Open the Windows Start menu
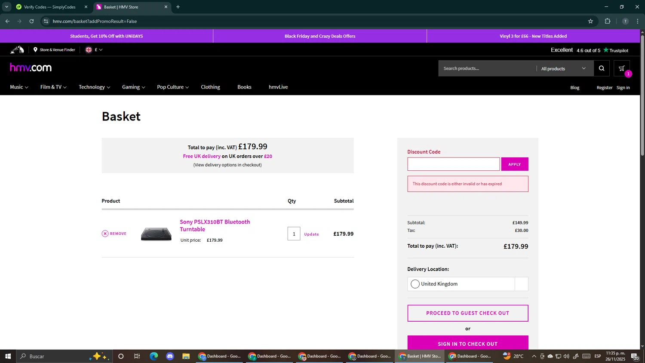This screenshot has width=645, height=363. pos(8,356)
